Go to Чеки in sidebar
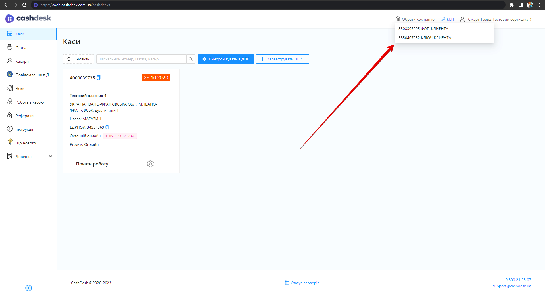 point(20,88)
